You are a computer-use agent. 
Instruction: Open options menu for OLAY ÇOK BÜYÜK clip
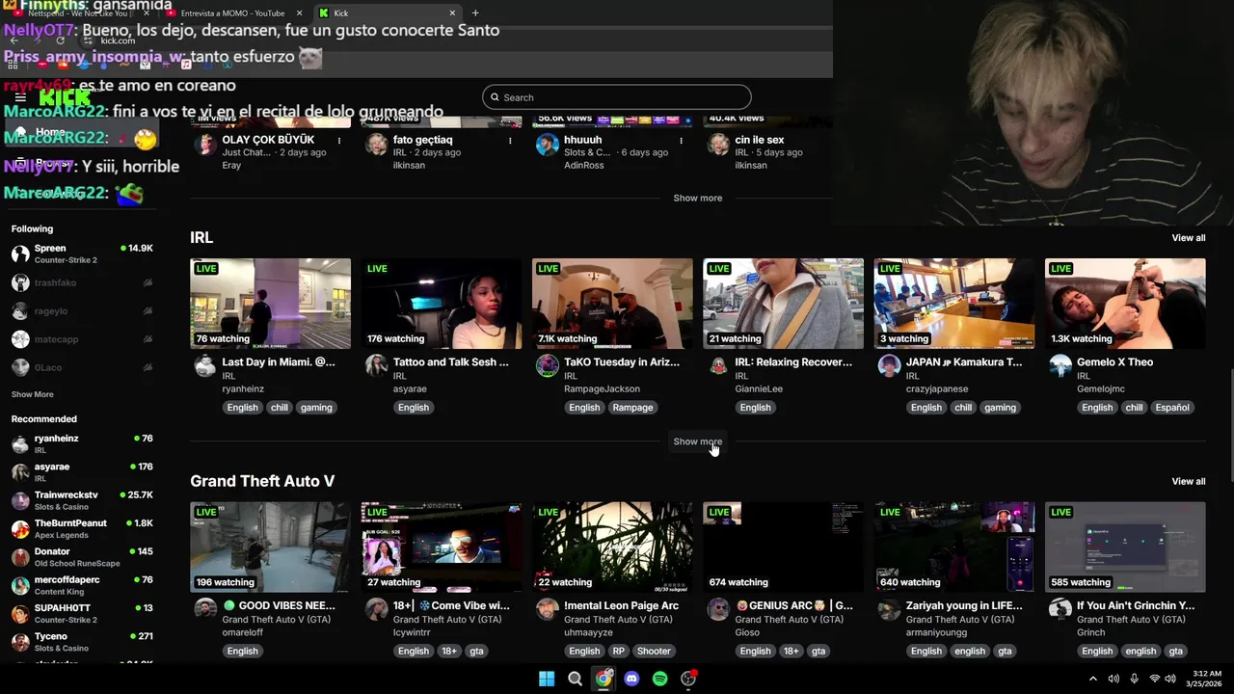point(339,141)
